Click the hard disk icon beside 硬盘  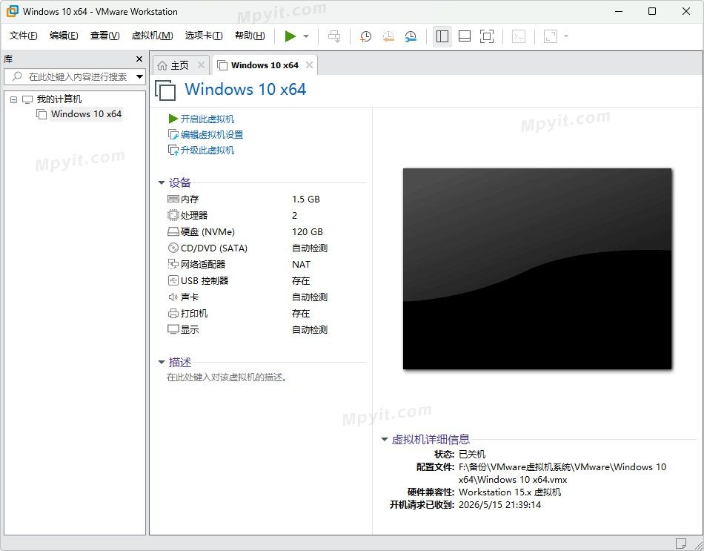point(173,232)
